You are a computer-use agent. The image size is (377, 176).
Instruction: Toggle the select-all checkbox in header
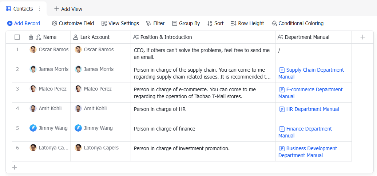17,37
